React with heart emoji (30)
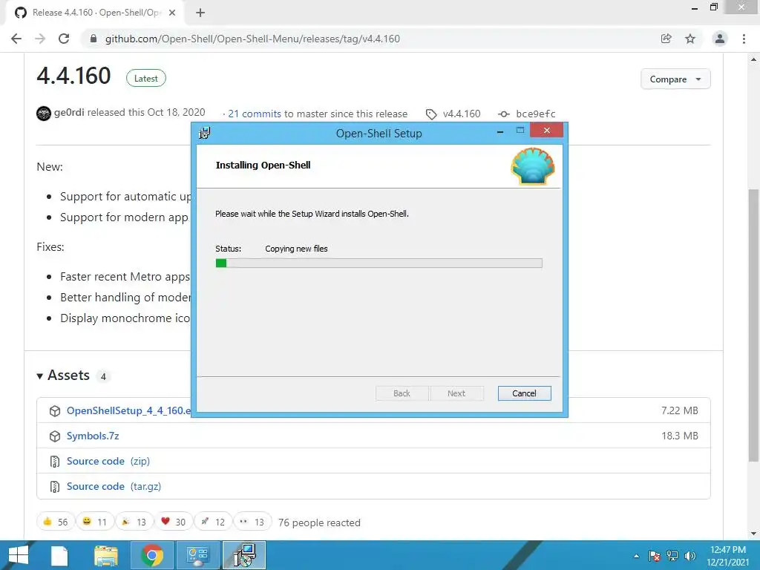This screenshot has width=760, height=570. (173, 522)
